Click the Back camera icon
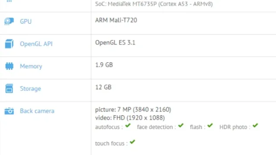This screenshot has height=155, width=276. pos(9,111)
